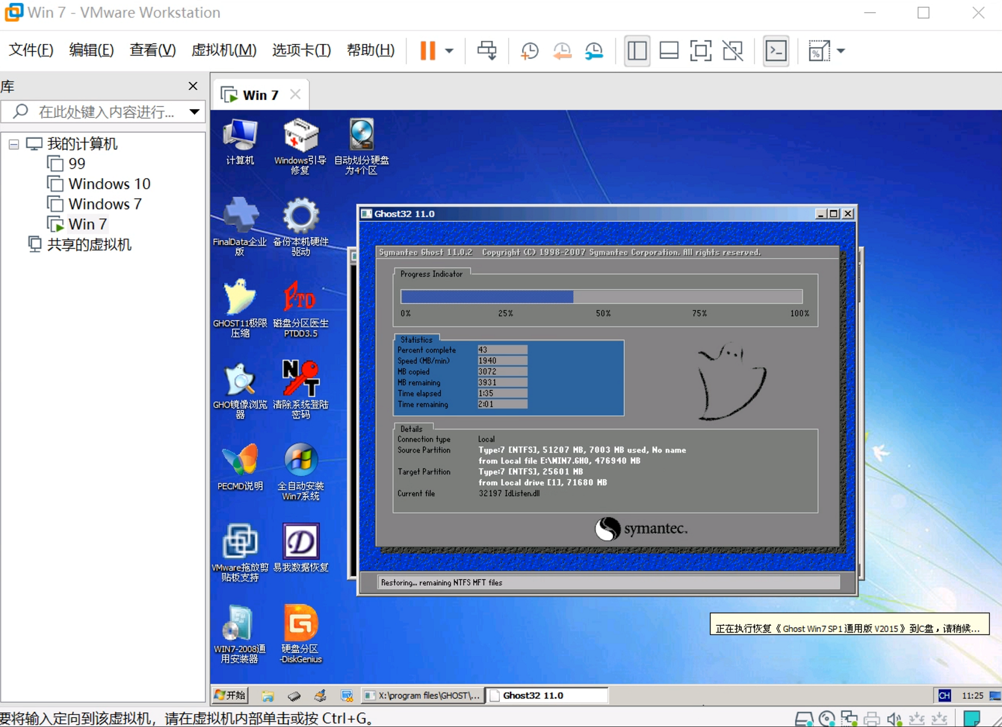Click the printer device status bar icon

[872, 719]
